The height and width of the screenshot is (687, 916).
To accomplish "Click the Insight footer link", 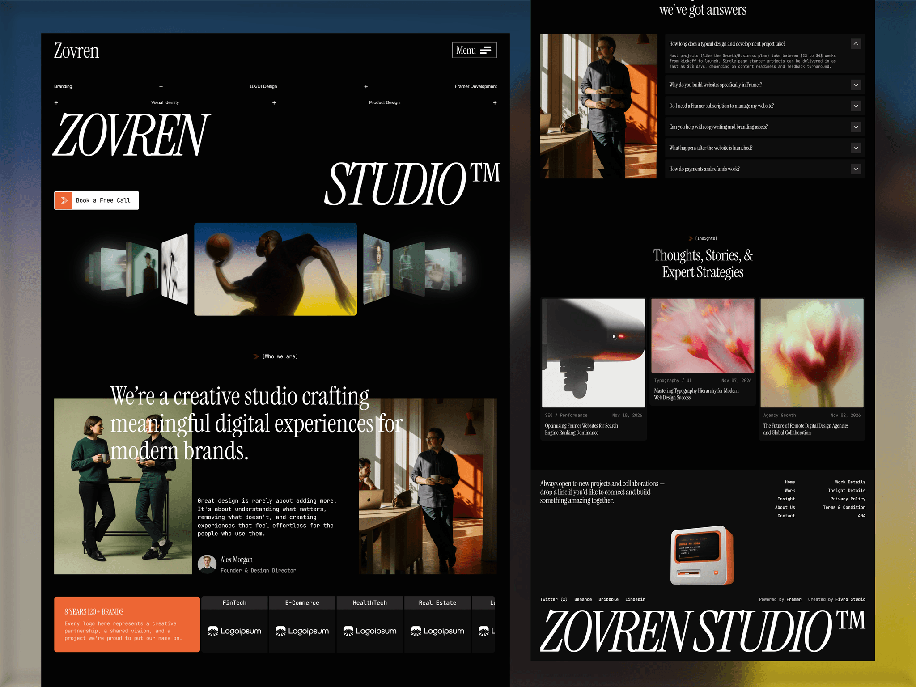I will 786,499.
